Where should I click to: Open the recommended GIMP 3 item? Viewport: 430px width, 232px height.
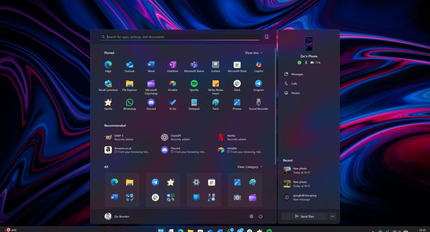point(119,137)
